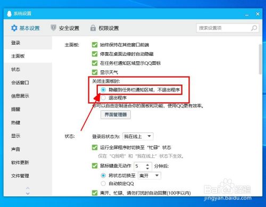
Task: Select 将状态切换至 radio button
Action: (103, 176)
